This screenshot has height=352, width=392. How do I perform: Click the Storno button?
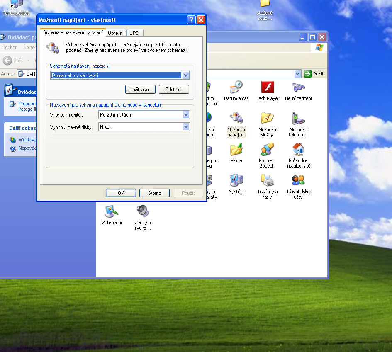click(x=155, y=193)
